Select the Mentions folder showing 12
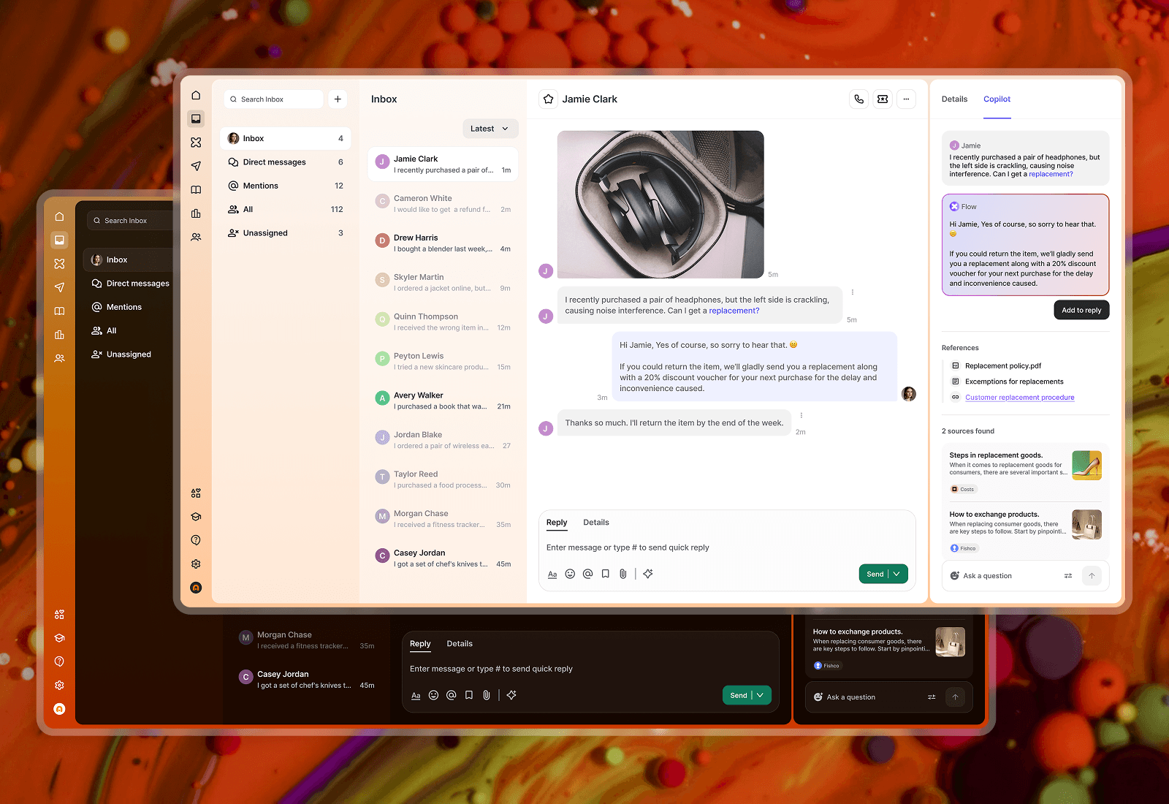Screen dimensions: 1169x804 click(285, 186)
